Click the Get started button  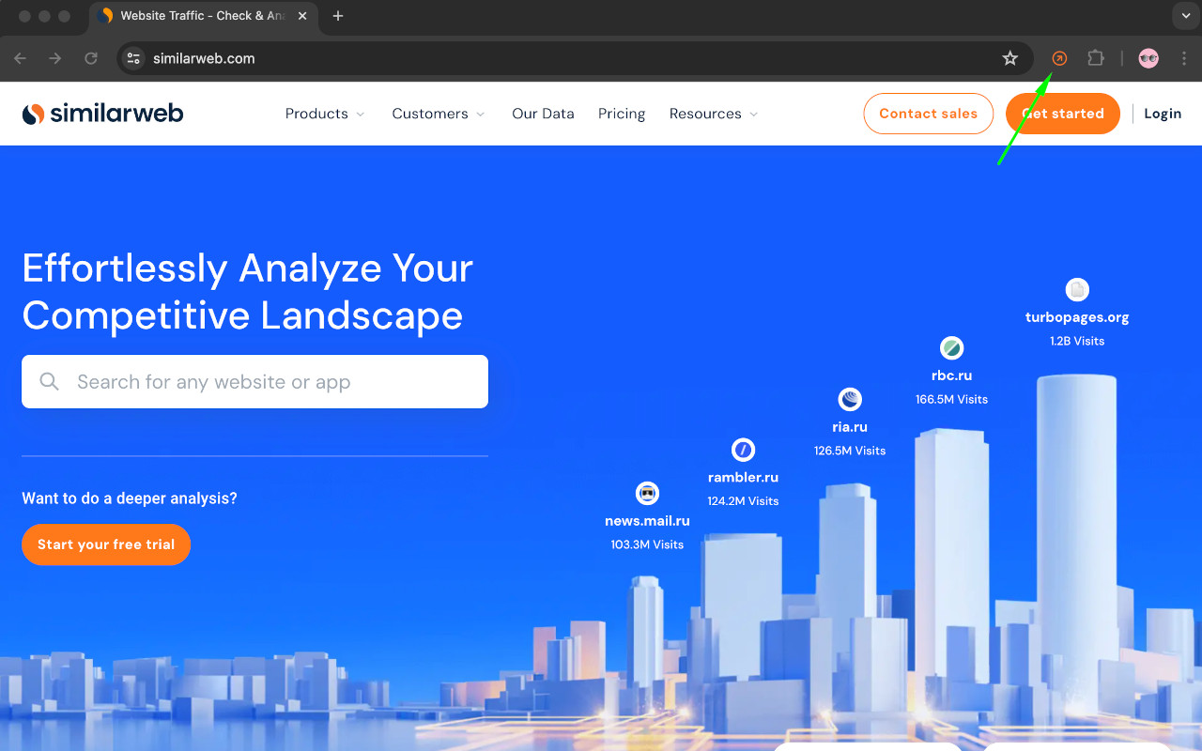tap(1063, 114)
